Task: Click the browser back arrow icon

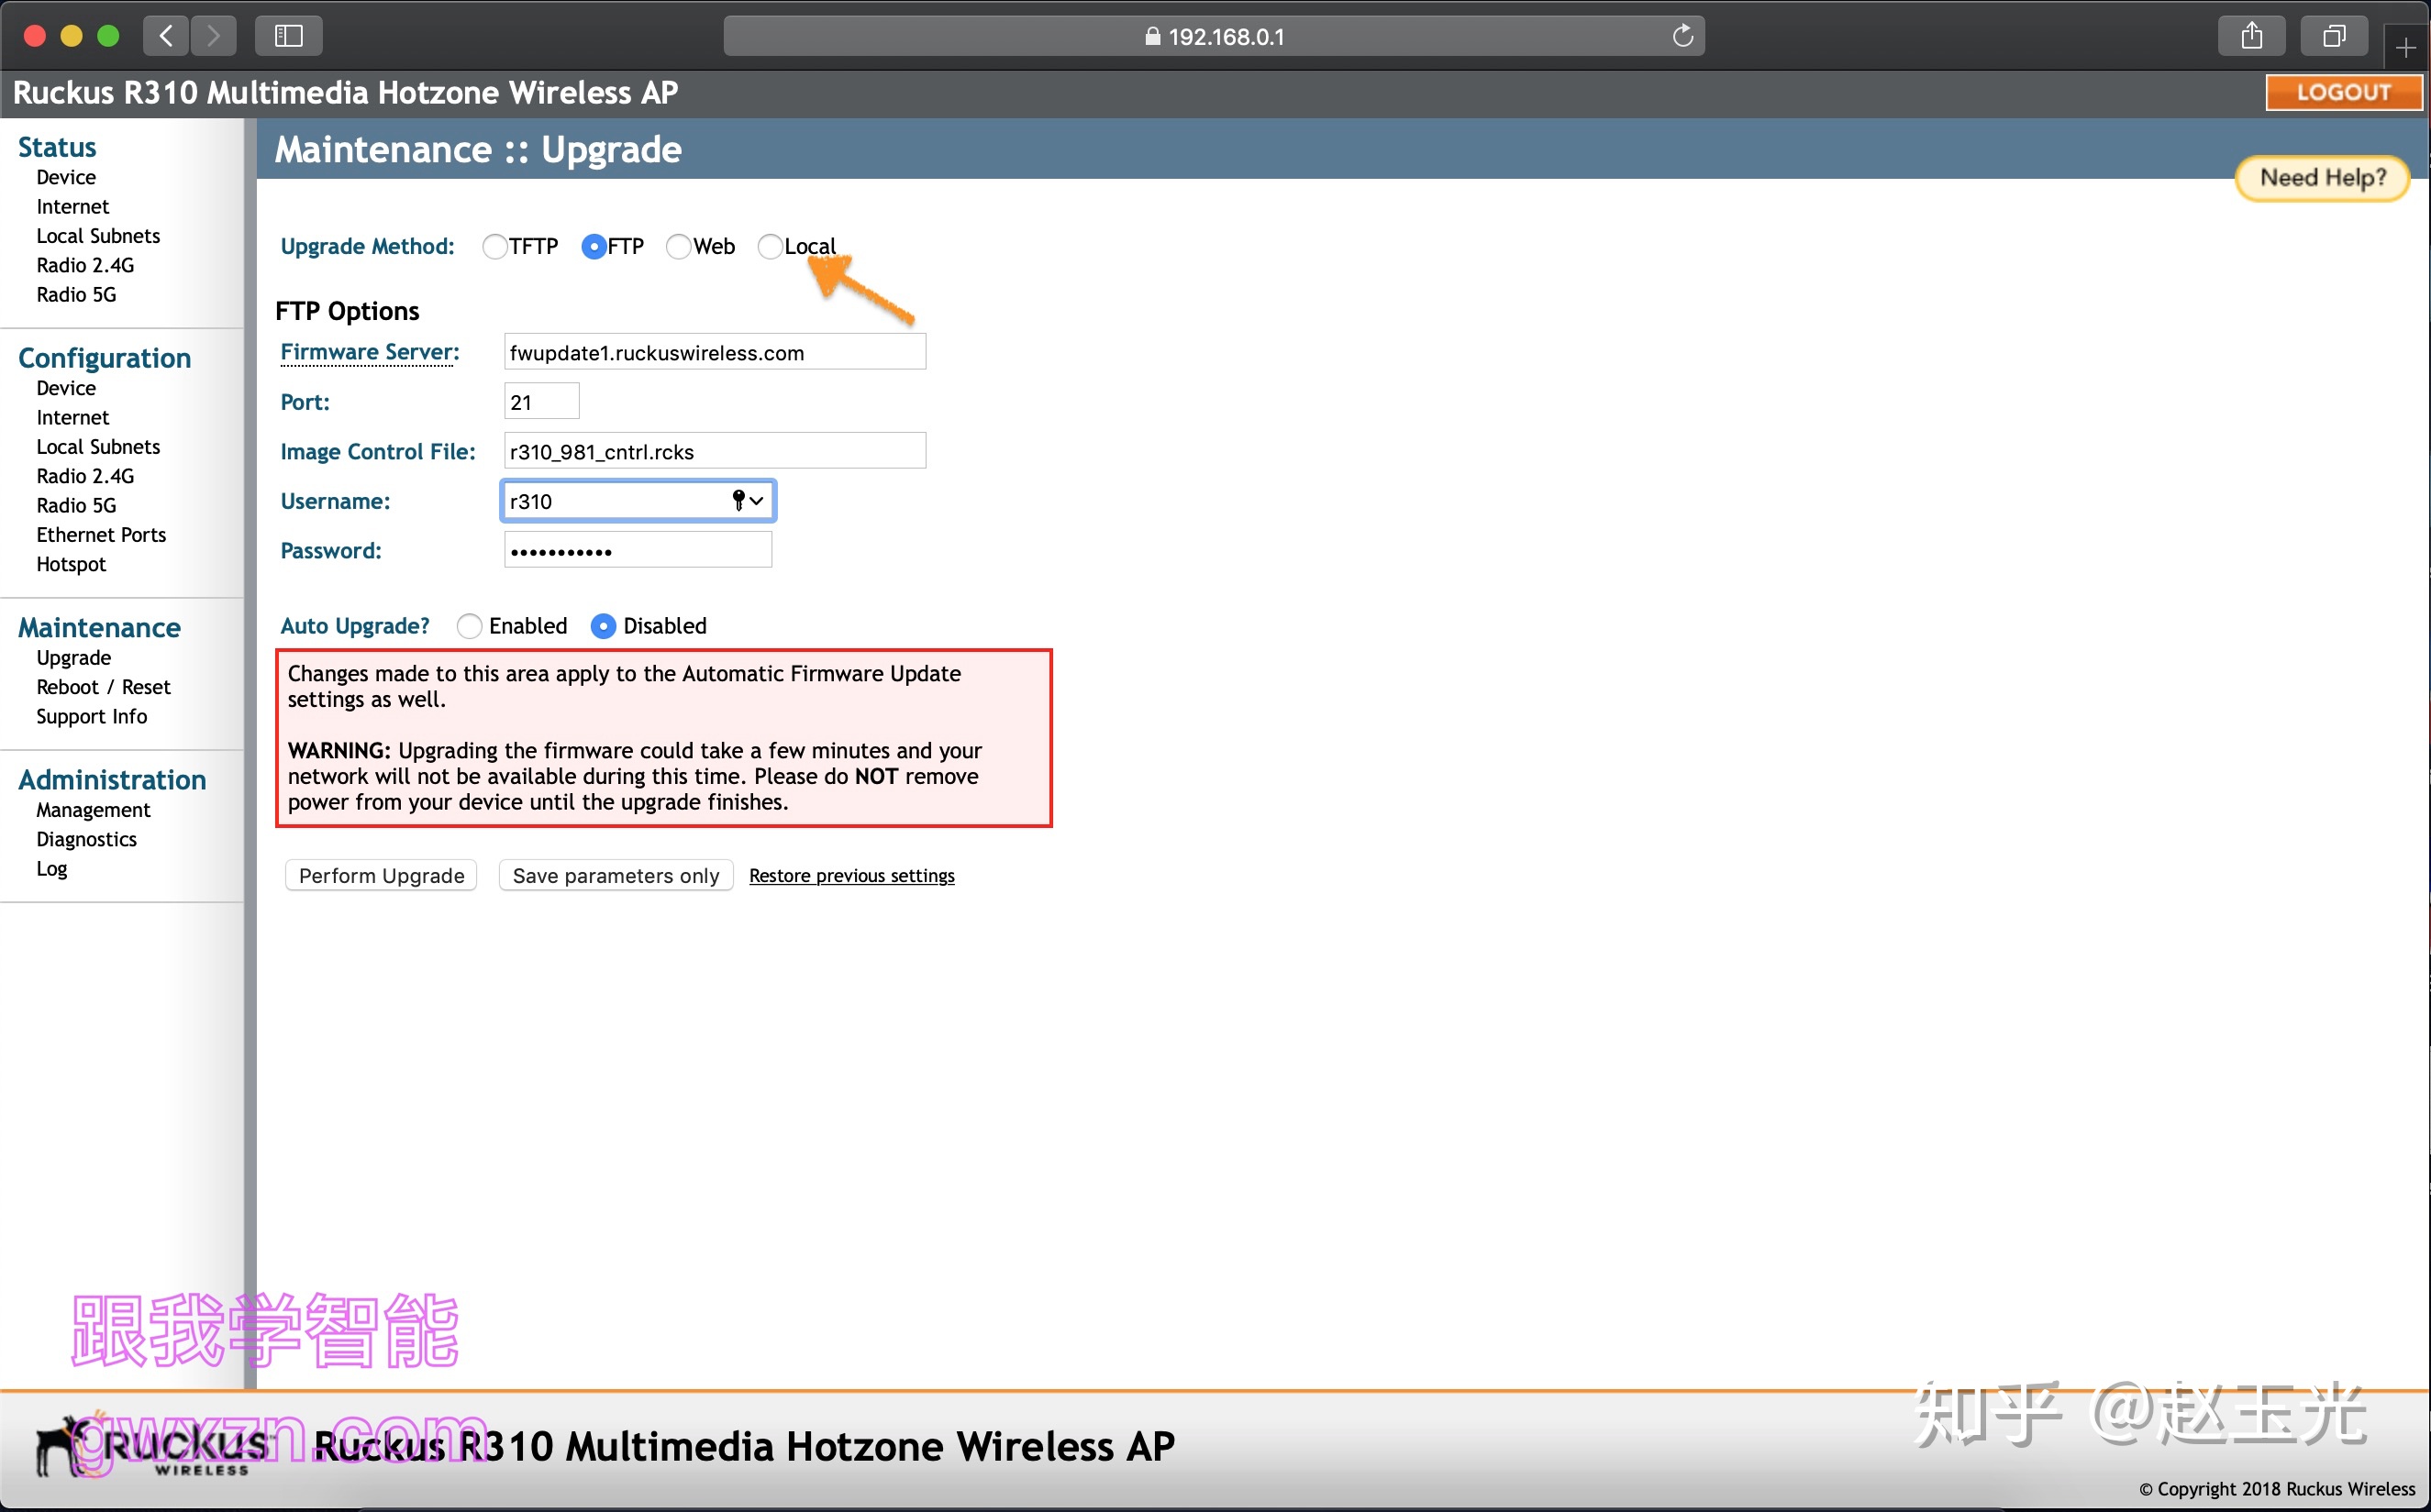Action: [166, 36]
